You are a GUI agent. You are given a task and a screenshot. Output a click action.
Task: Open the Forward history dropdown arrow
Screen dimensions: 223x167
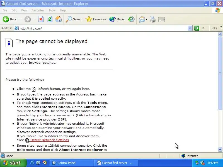pyautogui.click(x=34, y=19)
